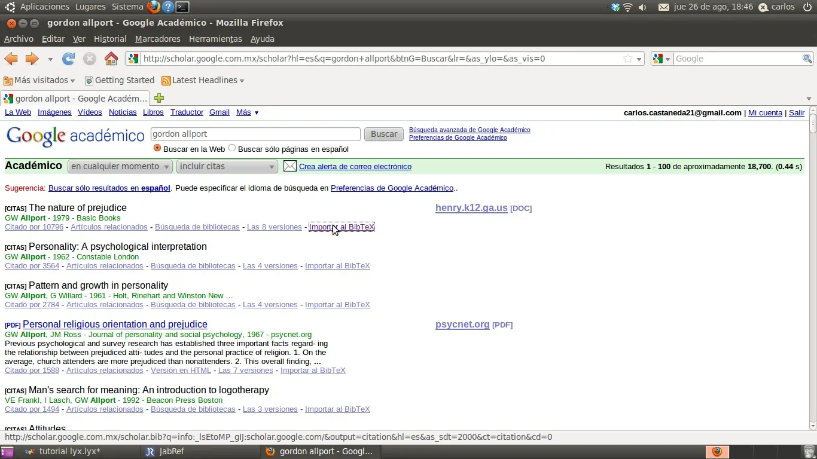The height and width of the screenshot is (459, 817).
Task: Open the 'incluir citas' dropdown
Action: coord(227,166)
